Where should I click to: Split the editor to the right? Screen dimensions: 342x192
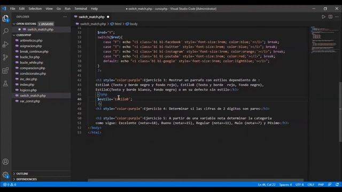330,17
